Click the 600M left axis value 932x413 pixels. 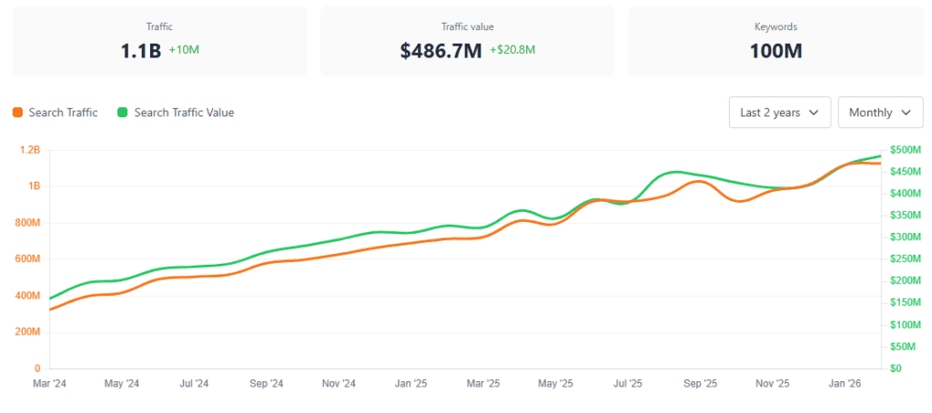coord(28,259)
